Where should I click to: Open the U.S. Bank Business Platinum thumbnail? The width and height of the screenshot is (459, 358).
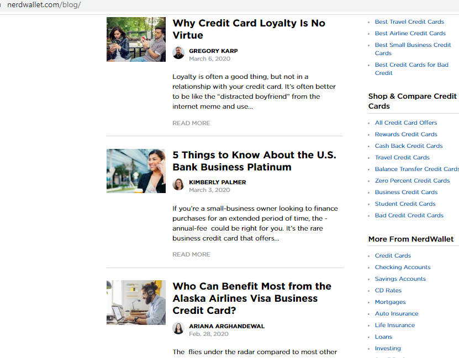point(136,171)
